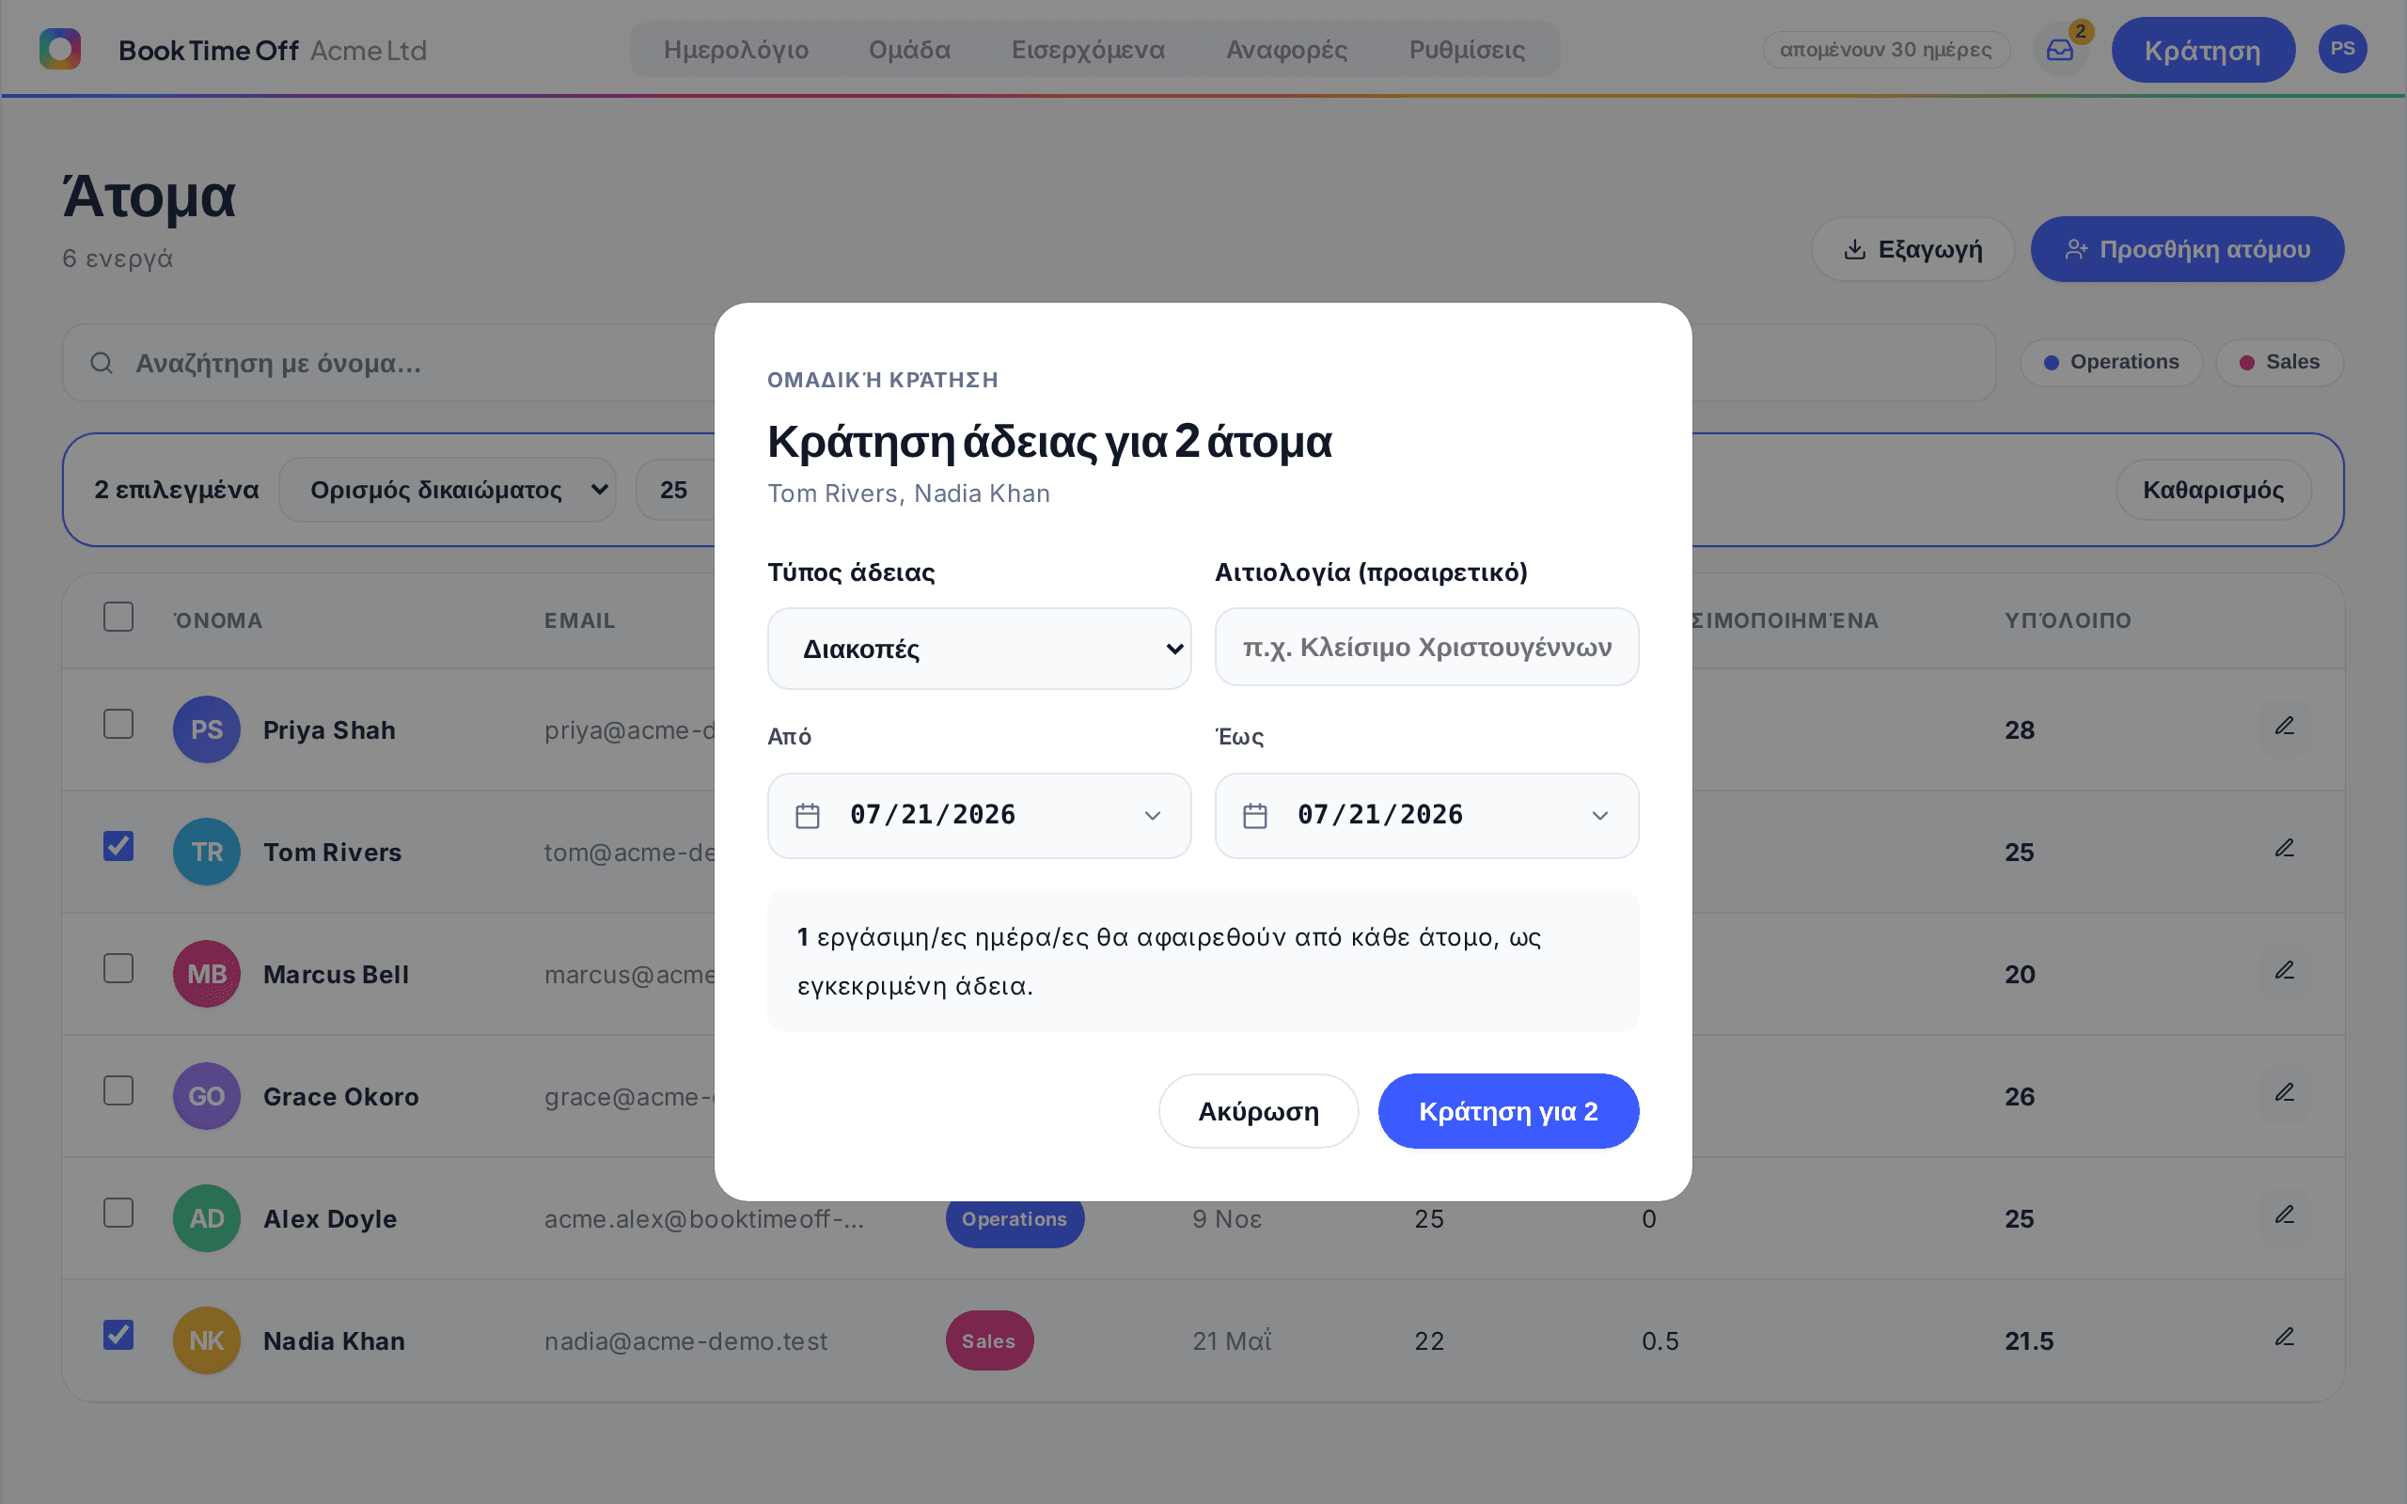The height and width of the screenshot is (1504, 2407).
Task: Filter by the Operations chip
Action: tap(2111, 362)
